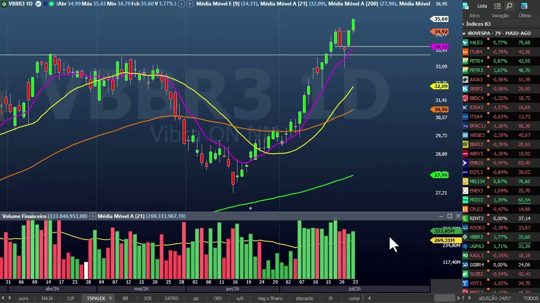This screenshot has width=540, height=303.
Task: Click the dark arrow icon beside VBBR3 1D
Action: click(45, 4)
